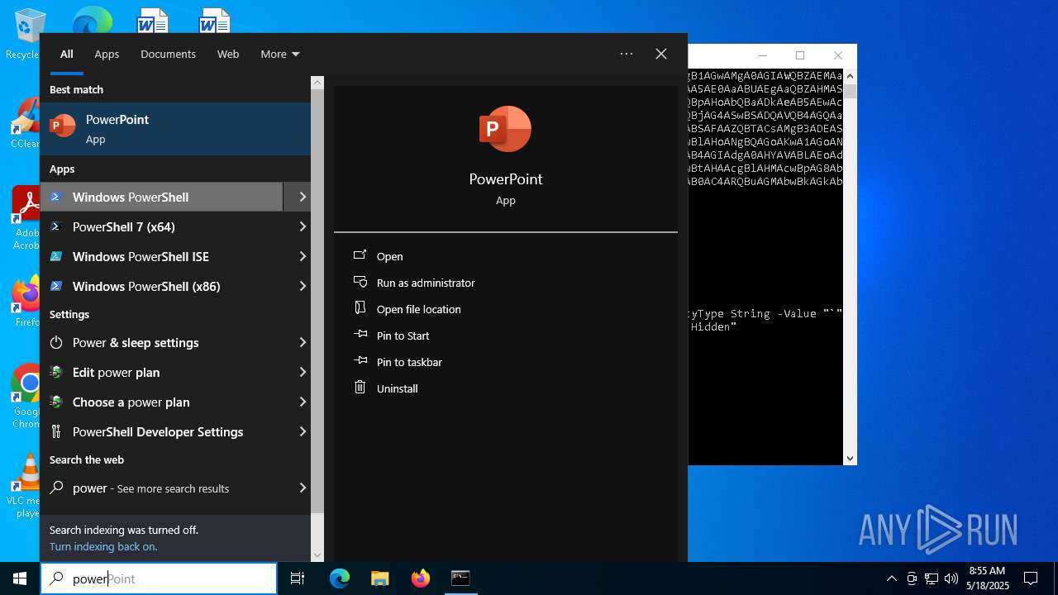Click Open in PowerPoint actions

(389, 256)
